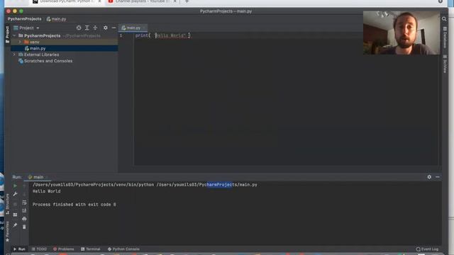Click the main.py path link in console
Image resolution: width=454 pixels, height=255 pixels.
coord(206,185)
